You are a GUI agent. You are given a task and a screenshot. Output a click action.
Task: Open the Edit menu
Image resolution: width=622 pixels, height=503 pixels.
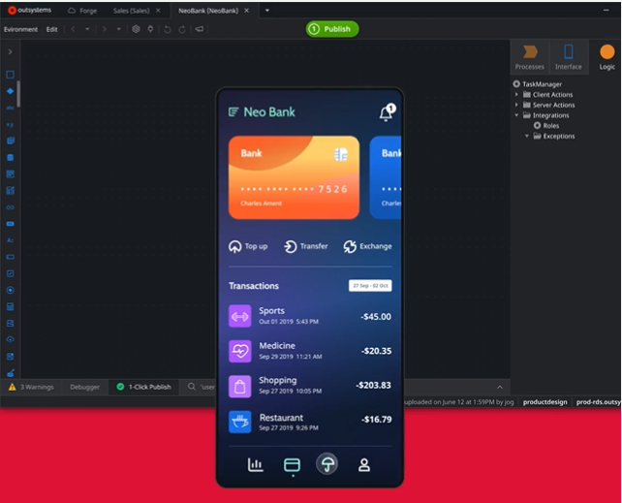(x=51, y=29)
